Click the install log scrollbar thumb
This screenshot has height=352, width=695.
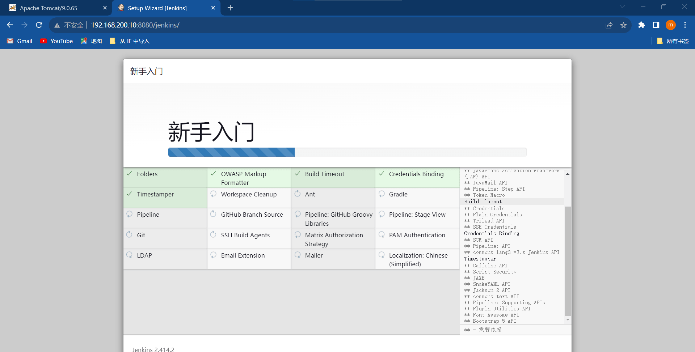pyautogui.click(x=568, y=261)
